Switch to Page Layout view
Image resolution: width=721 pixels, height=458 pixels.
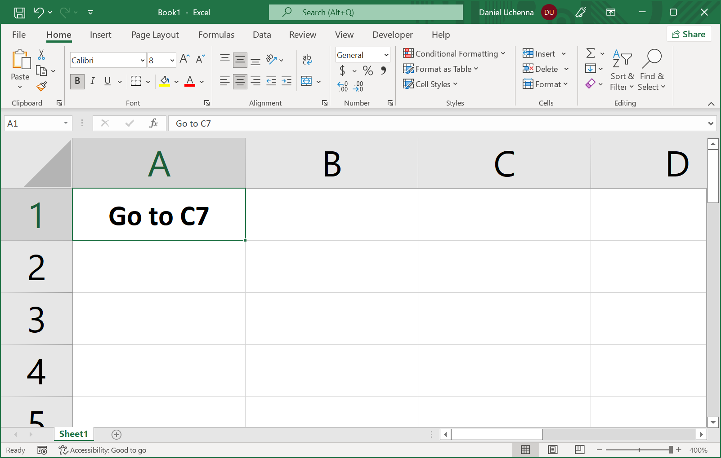(553, 449)
